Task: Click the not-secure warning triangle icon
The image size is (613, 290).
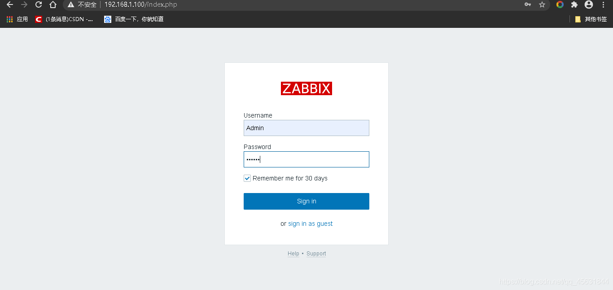Action: pyautogui.click(x=71, y=4)
